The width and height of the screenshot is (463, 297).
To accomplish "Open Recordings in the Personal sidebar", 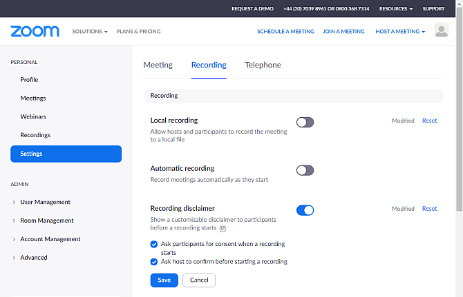I will [35, 135].
